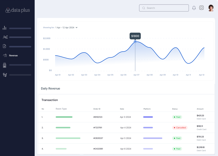Click order ID #8192123
The image size is (218, 156).
[x=98, y=117]
